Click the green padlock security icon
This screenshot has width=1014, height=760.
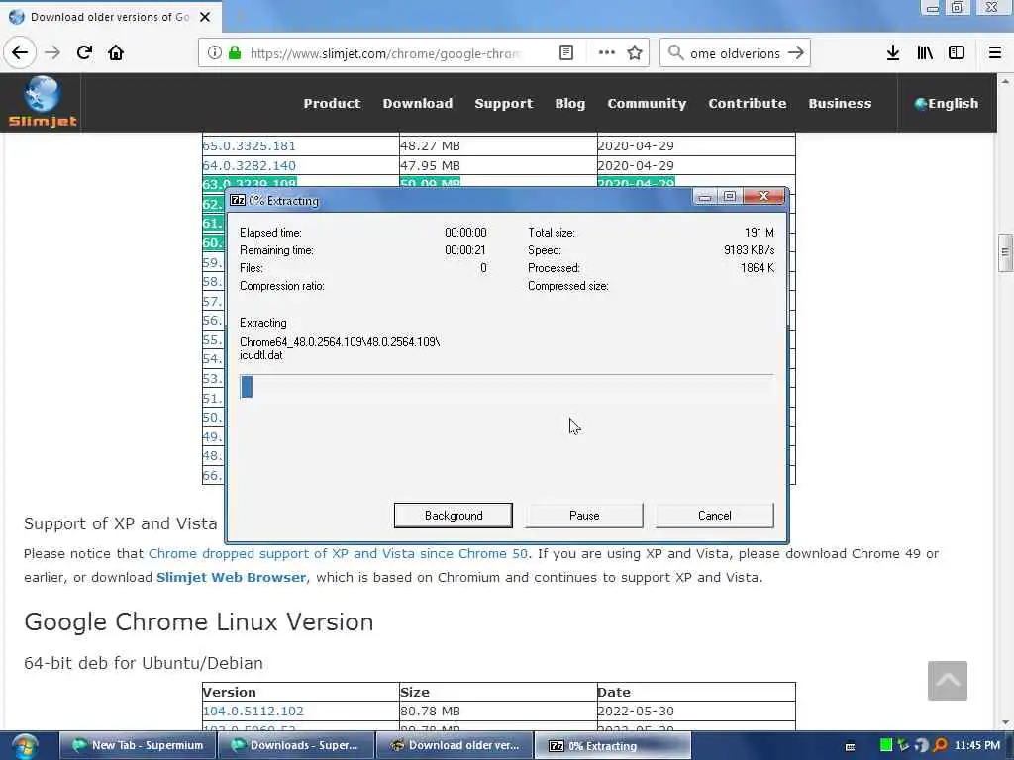tap(235, 53)
